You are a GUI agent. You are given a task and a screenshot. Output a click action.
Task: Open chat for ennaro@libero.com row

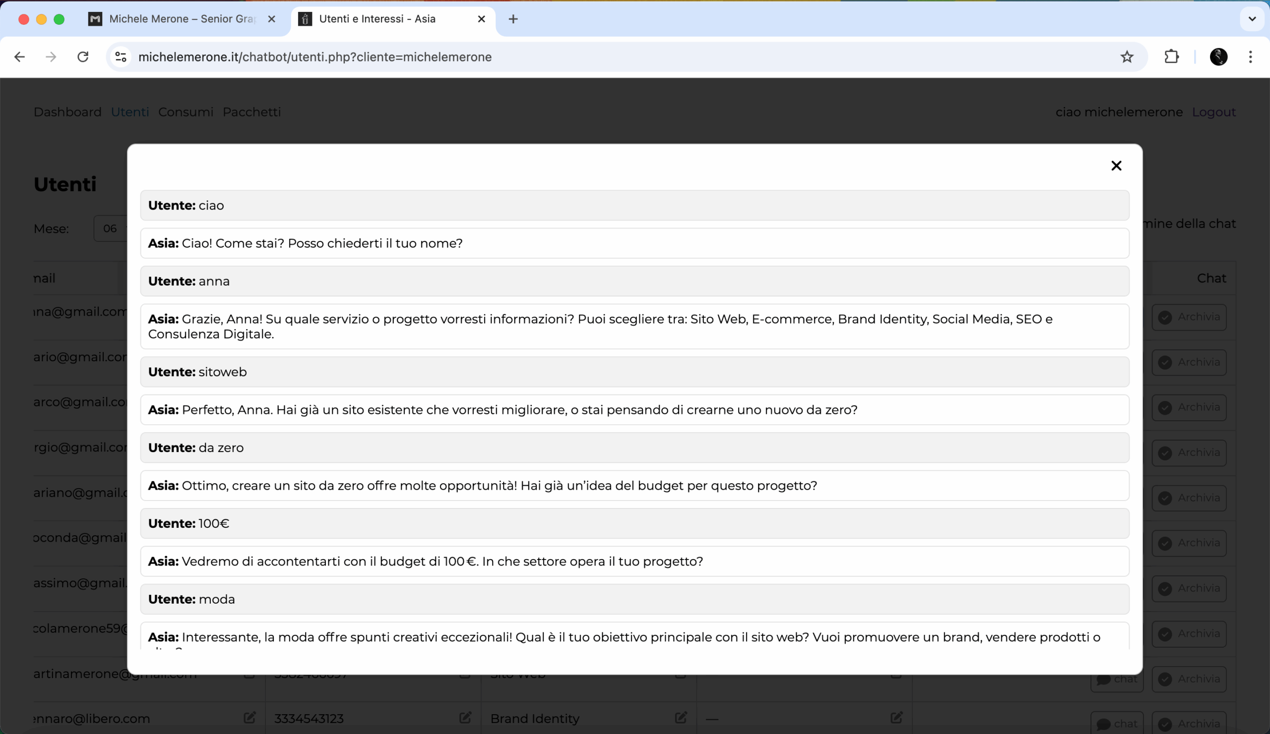point(1117,723)
